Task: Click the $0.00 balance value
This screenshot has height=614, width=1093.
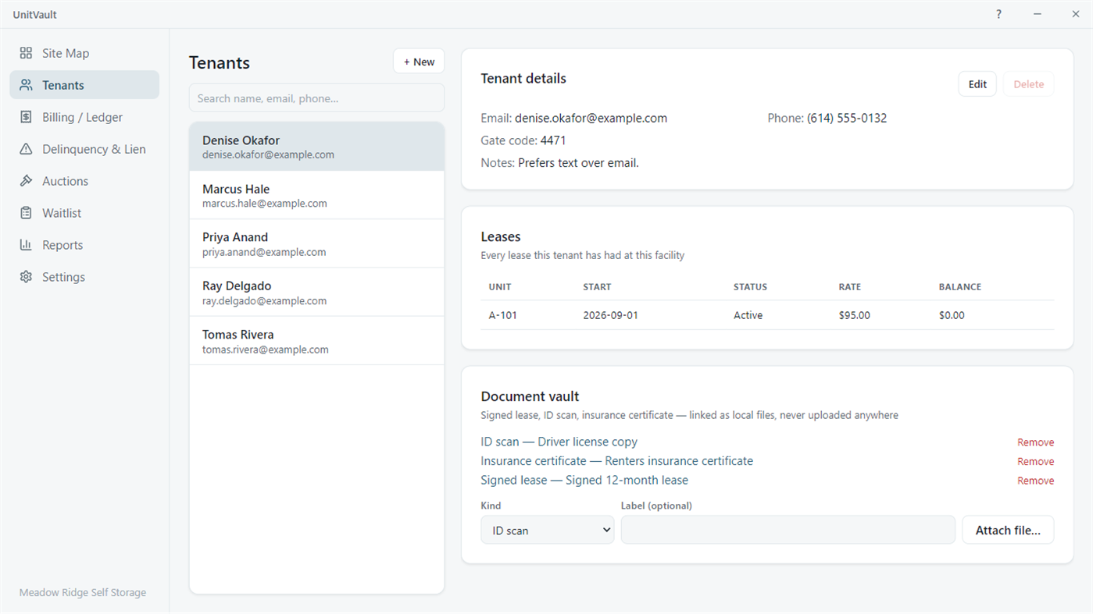Action: click(952, 315)
